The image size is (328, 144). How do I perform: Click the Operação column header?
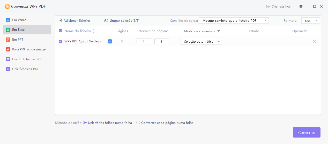click(x=300, y=31)
